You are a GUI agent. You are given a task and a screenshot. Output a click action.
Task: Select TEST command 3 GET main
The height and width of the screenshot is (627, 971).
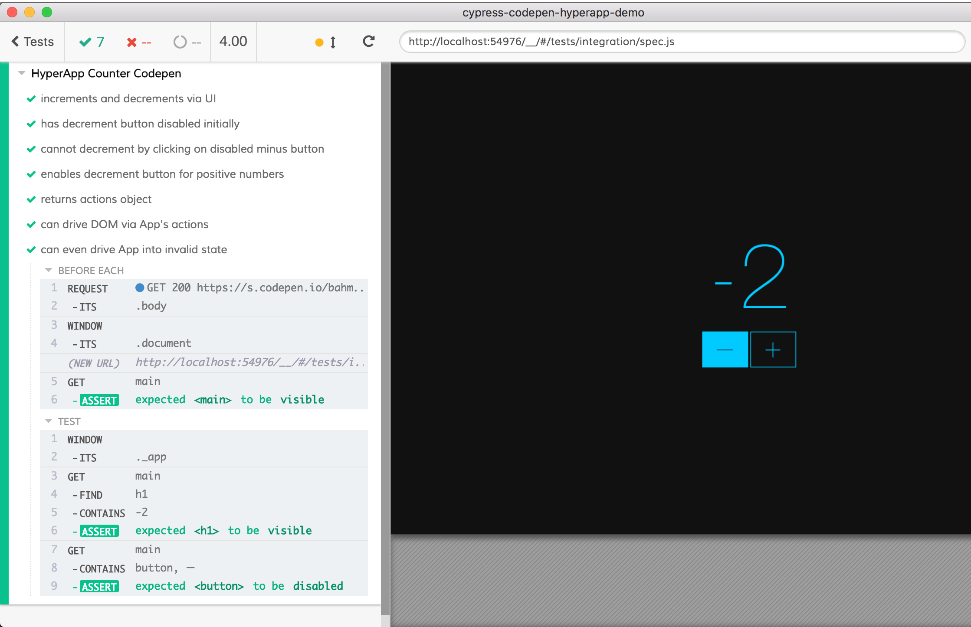click(204, 477)
